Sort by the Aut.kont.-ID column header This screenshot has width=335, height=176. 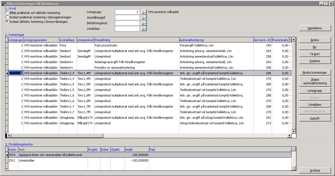[262, 40]
